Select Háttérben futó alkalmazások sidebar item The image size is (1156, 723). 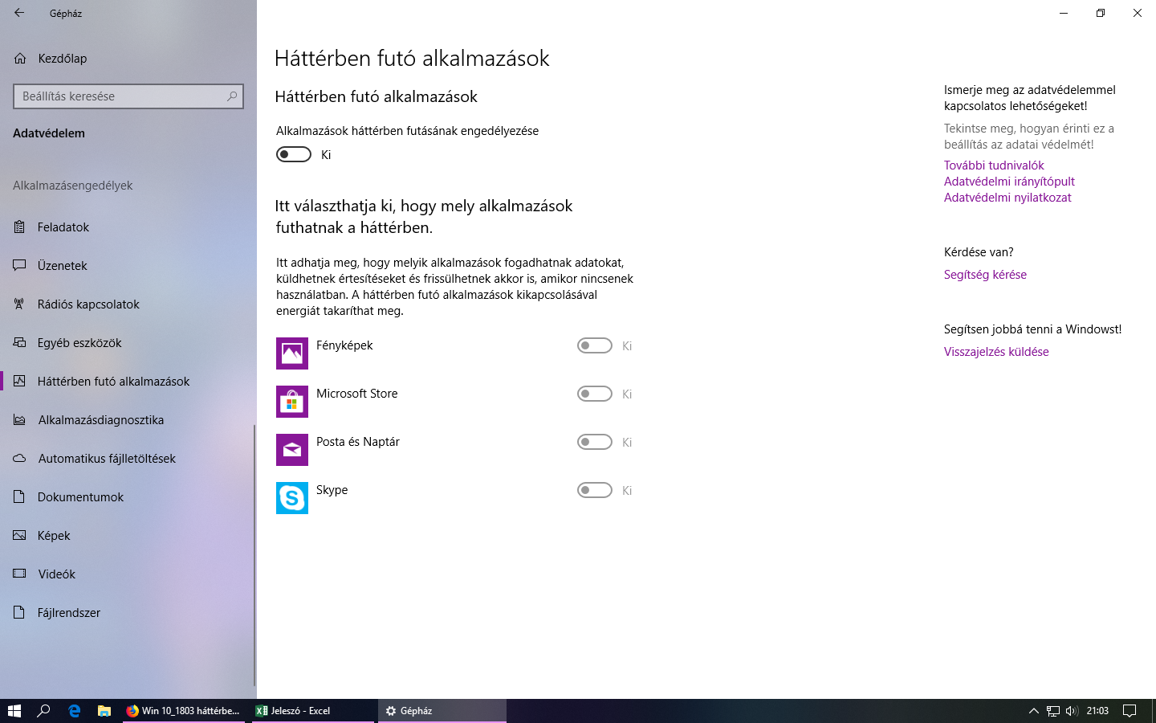(128, 382)
